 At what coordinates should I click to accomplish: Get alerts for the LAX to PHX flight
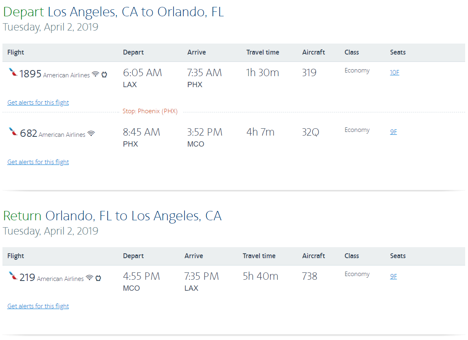[x=38, y=103]
